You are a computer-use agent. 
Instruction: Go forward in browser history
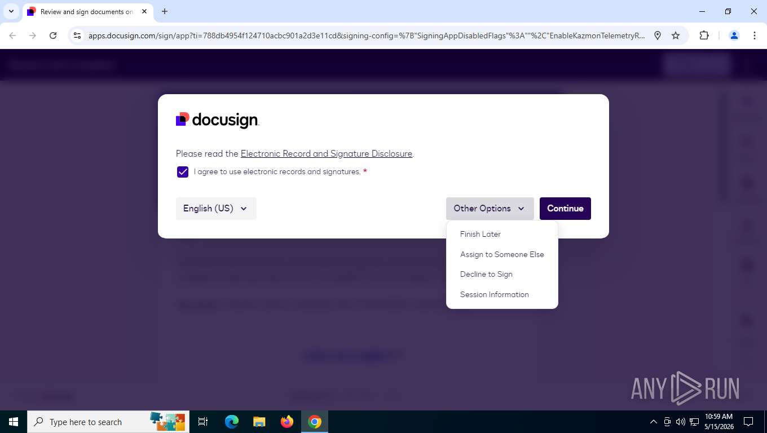coord(33,36)
